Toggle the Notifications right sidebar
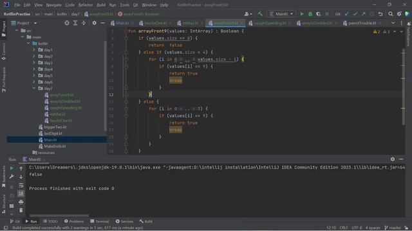 tap(409, 34)
